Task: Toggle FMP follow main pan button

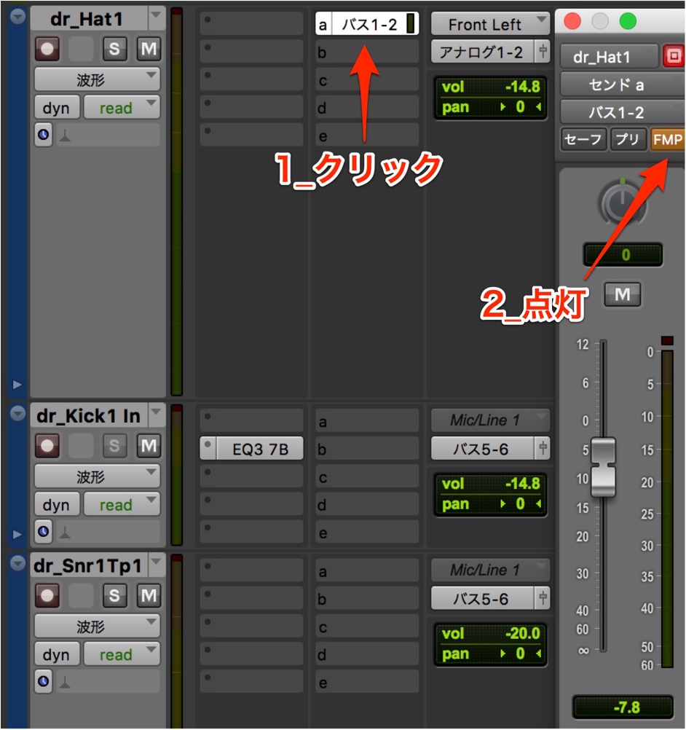Action: [x=667, y=139]
